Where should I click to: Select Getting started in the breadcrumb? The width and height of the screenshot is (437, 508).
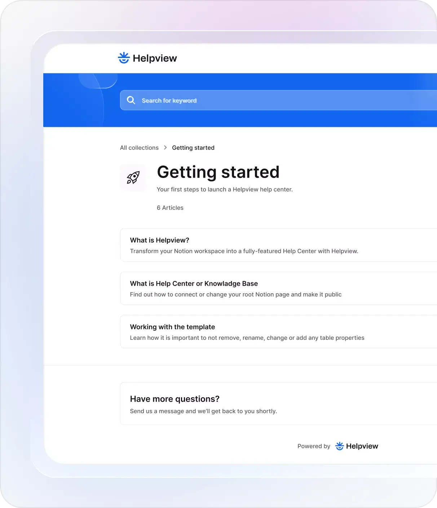(193, 147)
